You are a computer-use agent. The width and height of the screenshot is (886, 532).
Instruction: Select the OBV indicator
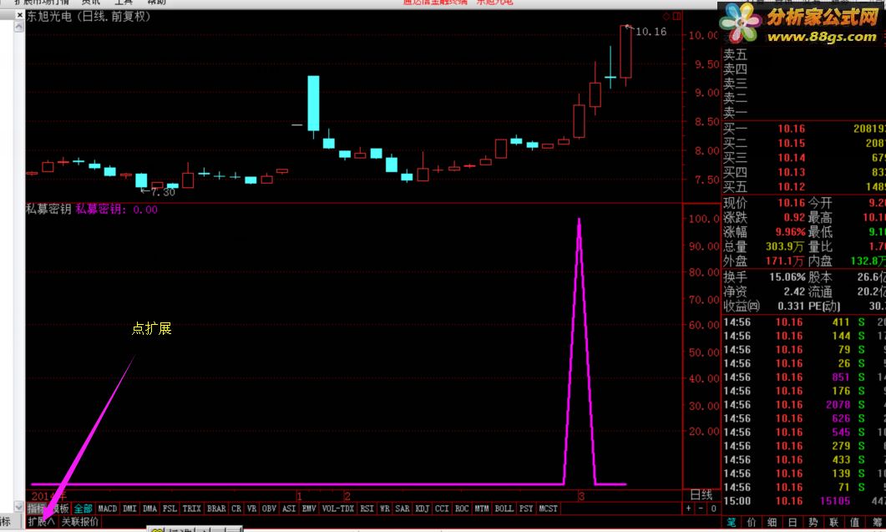point(269,509)
